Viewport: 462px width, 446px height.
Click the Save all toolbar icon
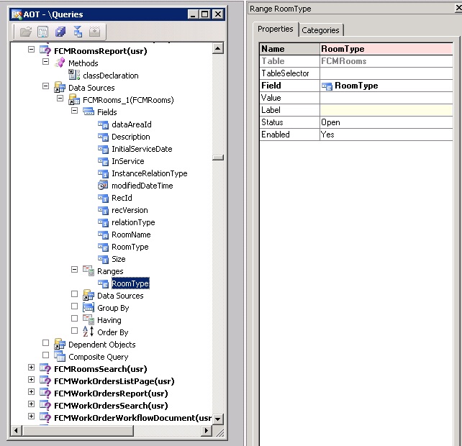click(x=60, y=32)
